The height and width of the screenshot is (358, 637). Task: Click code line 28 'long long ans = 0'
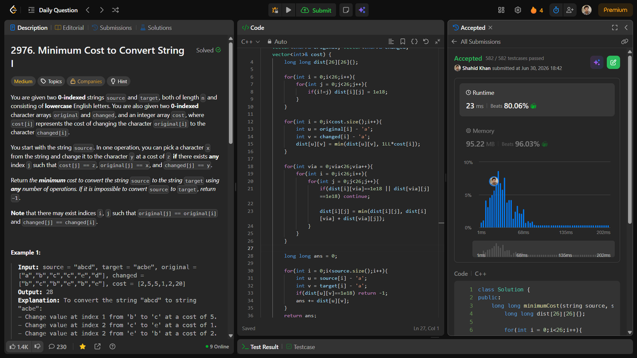click(311, 256)
